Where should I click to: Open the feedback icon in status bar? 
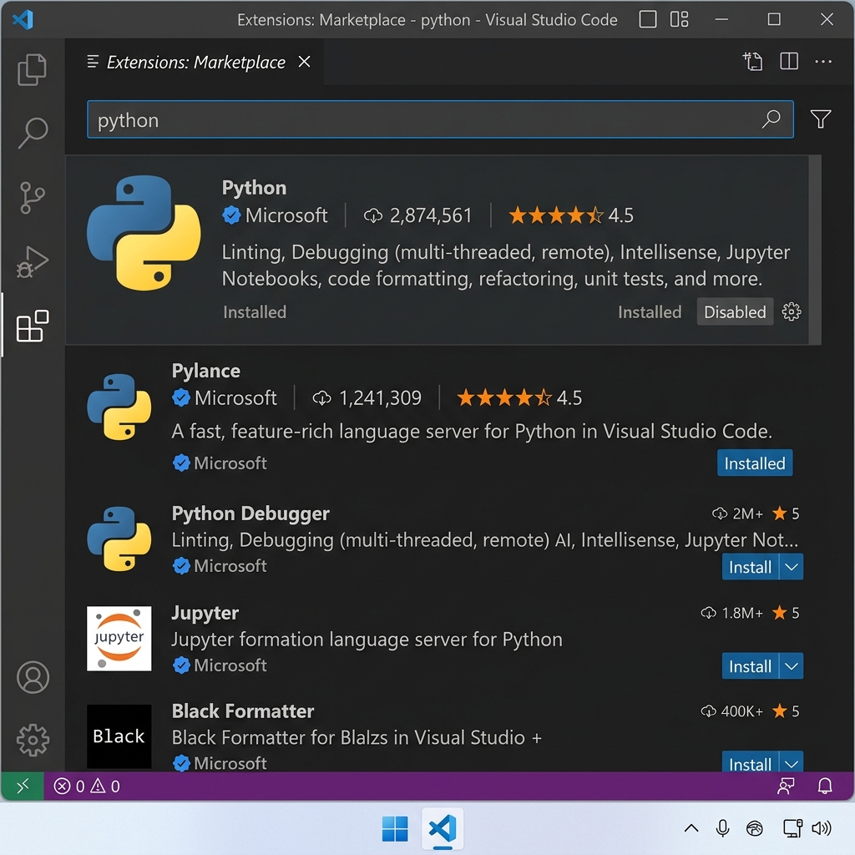coord(786,786)
